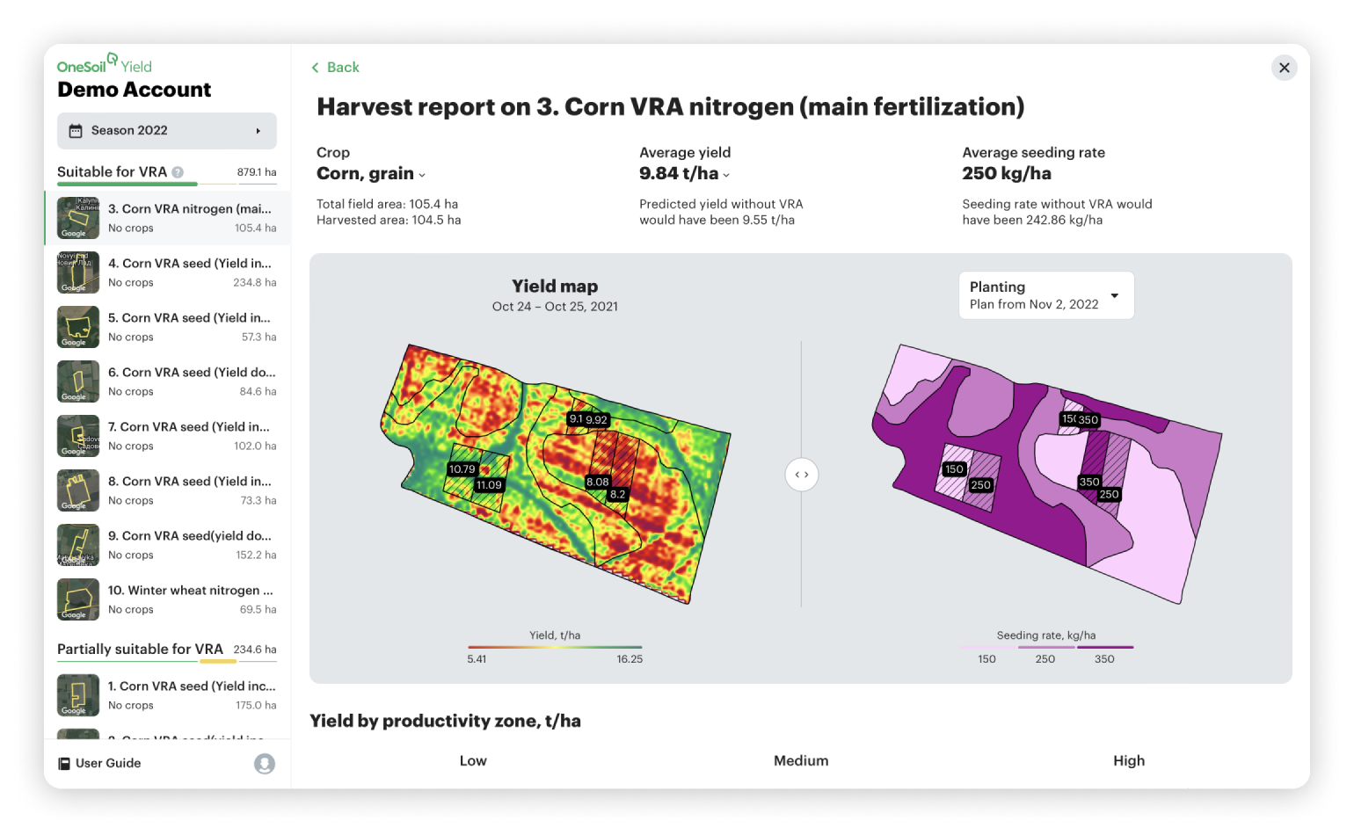1354x835 pixels.
Task: Select field 5. Corn VRA seed
Action: tap(167, 327)
